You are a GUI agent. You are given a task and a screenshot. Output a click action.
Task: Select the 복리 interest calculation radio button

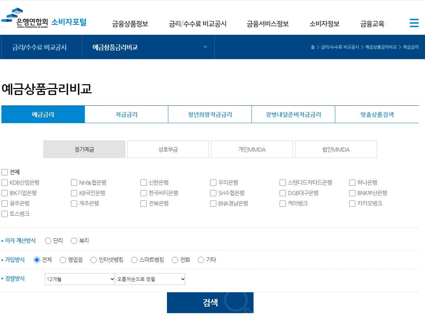point(74,240)
